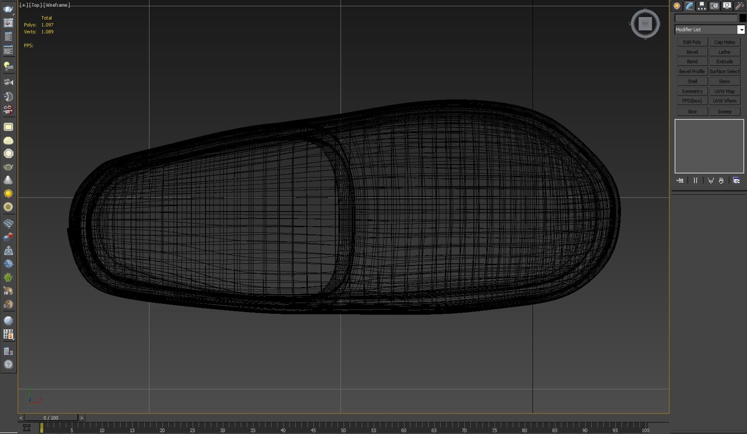Switch to the Hierarchy panel tab
This screenshot has height=434, width=747.
(702, 6)
